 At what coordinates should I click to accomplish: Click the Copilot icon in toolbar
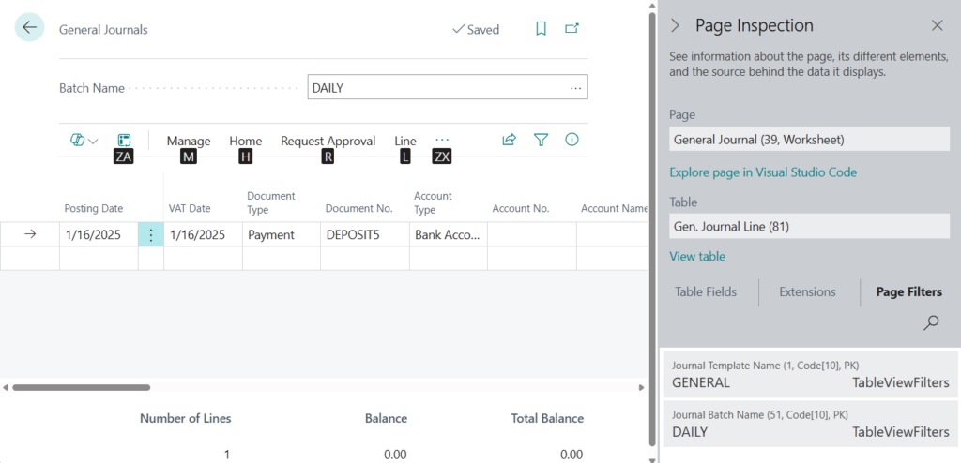77,141
